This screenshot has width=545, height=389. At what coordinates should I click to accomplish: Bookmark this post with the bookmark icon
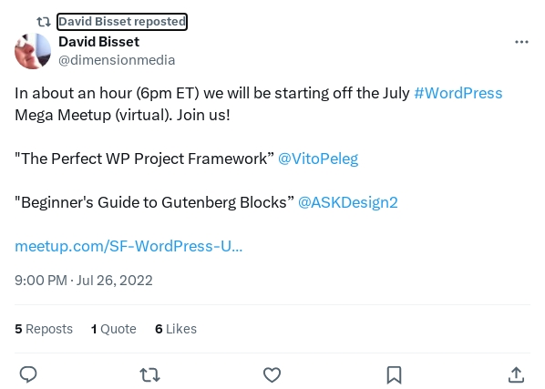394,374
